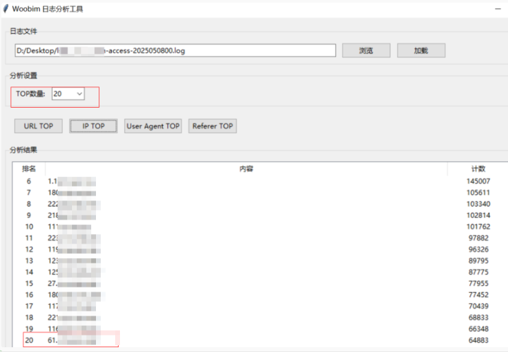Select the count 68833 cell
Viewport: 508px width, 352px height.
[x=479, y=317]
